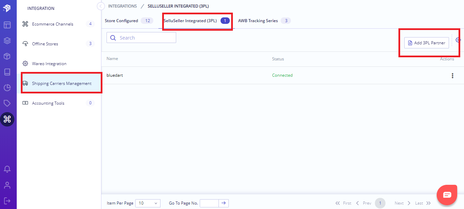The width and height of the screenshot is (464, 209).
Task: Click the user profile icon
Action: [8, 185]
